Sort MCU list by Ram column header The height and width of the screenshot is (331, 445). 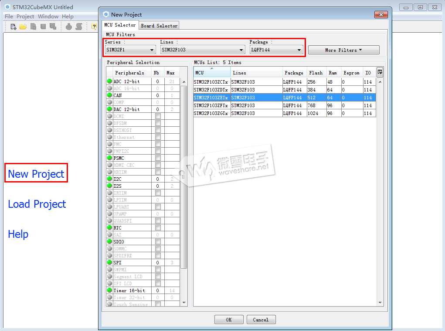(333, 73)
